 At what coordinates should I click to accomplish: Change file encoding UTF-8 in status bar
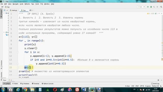point(142,86)
